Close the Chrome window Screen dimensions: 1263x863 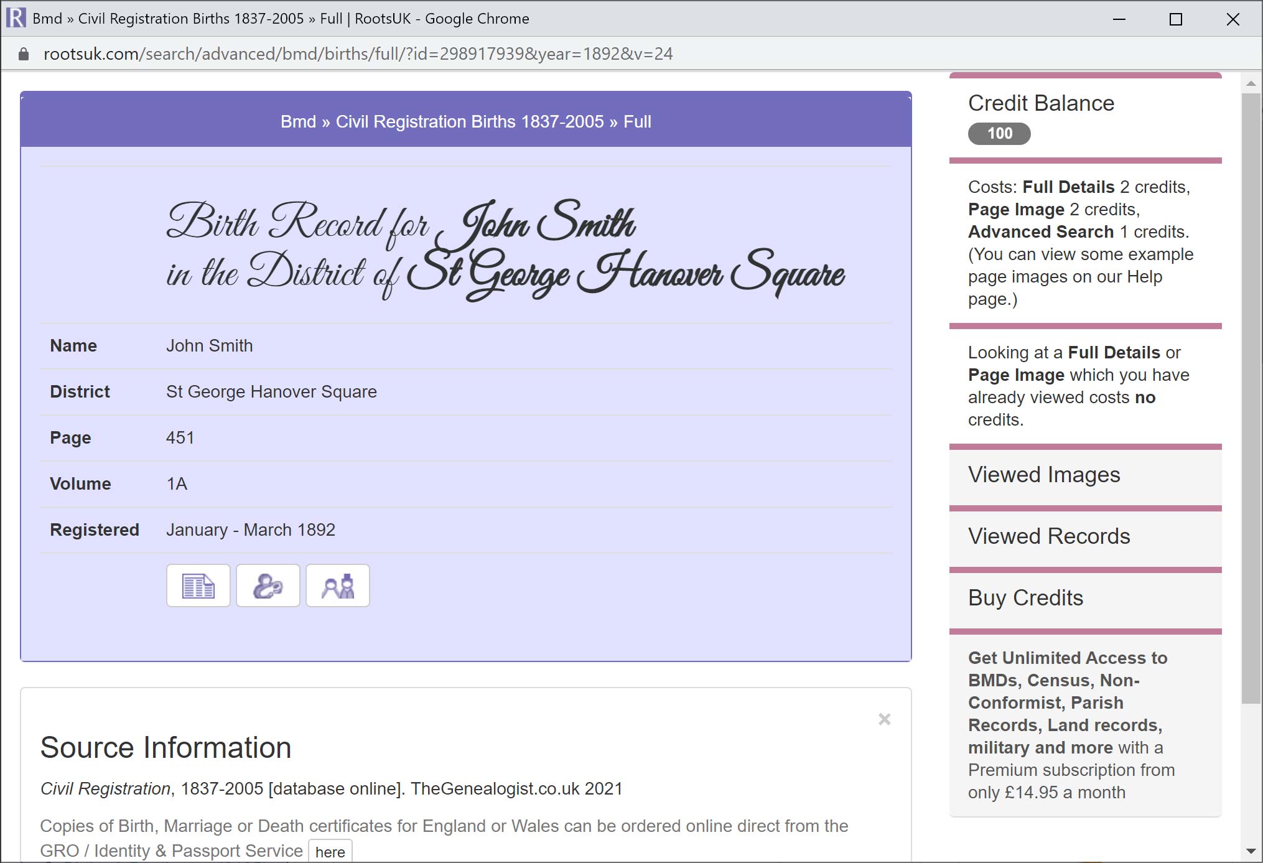(x=1233, y=19)
